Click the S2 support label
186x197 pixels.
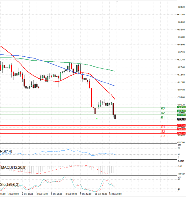pos(163,132)
